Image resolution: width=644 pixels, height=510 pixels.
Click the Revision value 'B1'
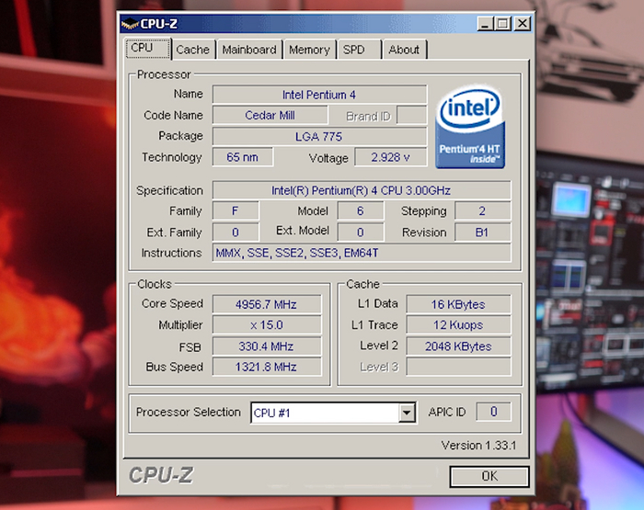coord(483,232)
